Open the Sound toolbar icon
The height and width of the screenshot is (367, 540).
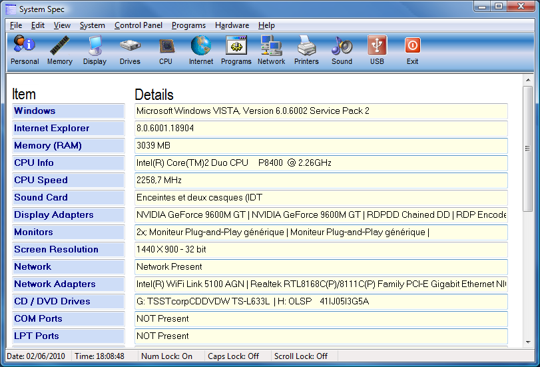click(x=342, y=51)
